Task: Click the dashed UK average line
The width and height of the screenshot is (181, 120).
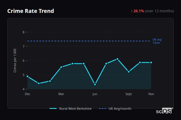Action: pyautogui.click(x=89, y=41)
